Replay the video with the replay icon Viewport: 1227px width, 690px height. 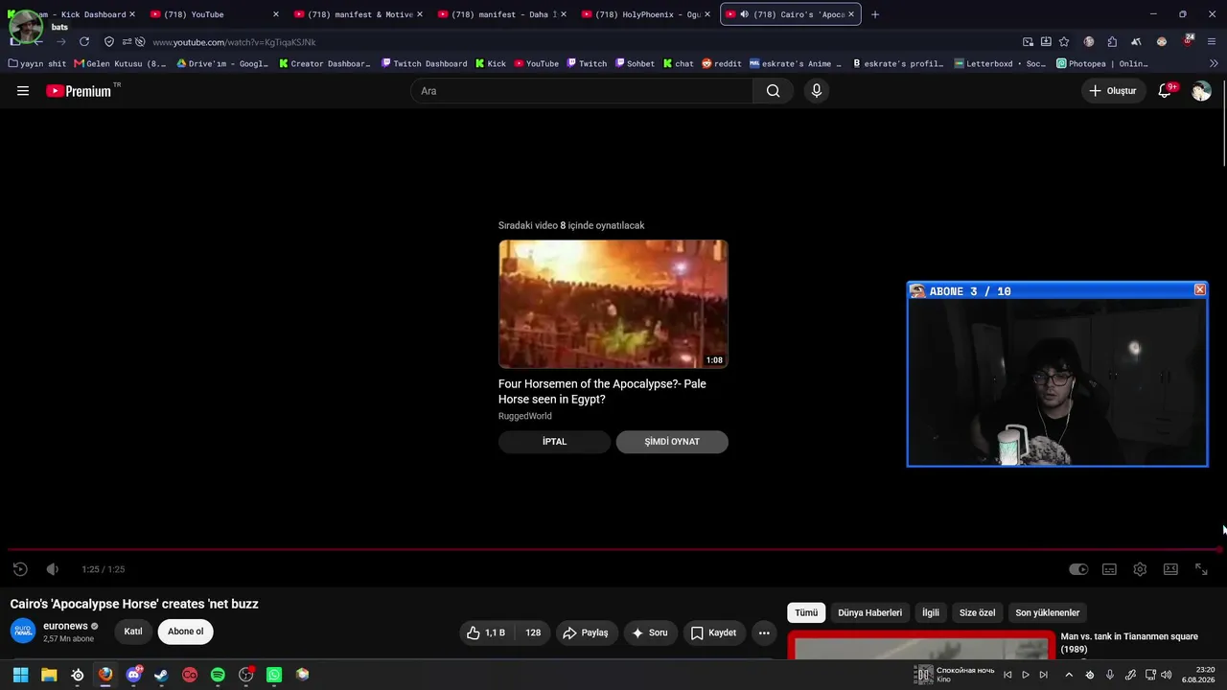click(20, 569)
